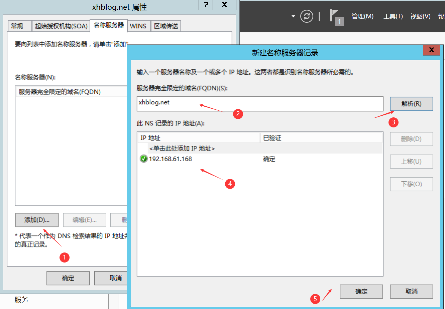Click 取消 in the xhblog.net properties window

coord(111,278)
